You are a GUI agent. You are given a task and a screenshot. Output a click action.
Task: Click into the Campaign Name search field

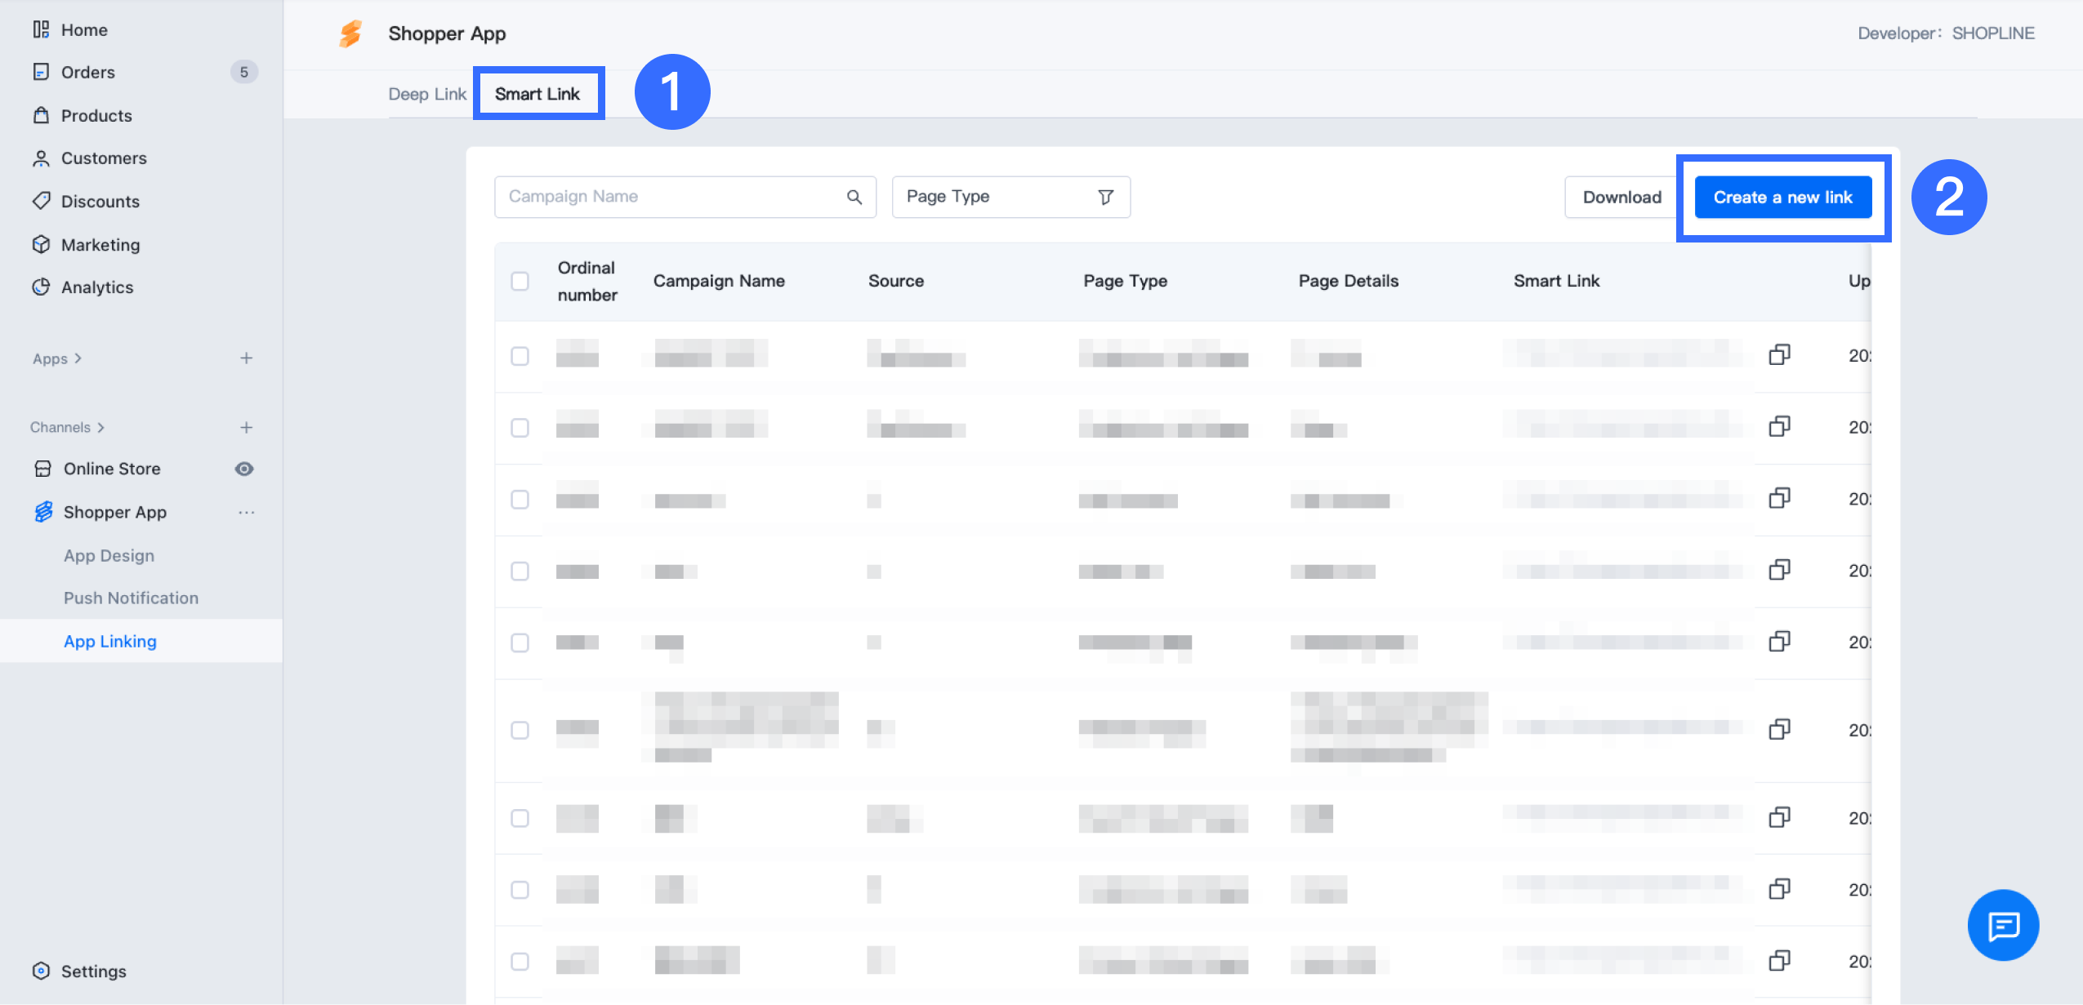pos(670,197)
